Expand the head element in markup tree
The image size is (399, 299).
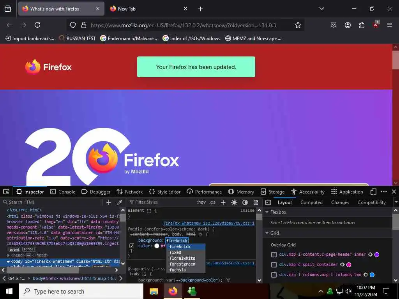point(8,255)
